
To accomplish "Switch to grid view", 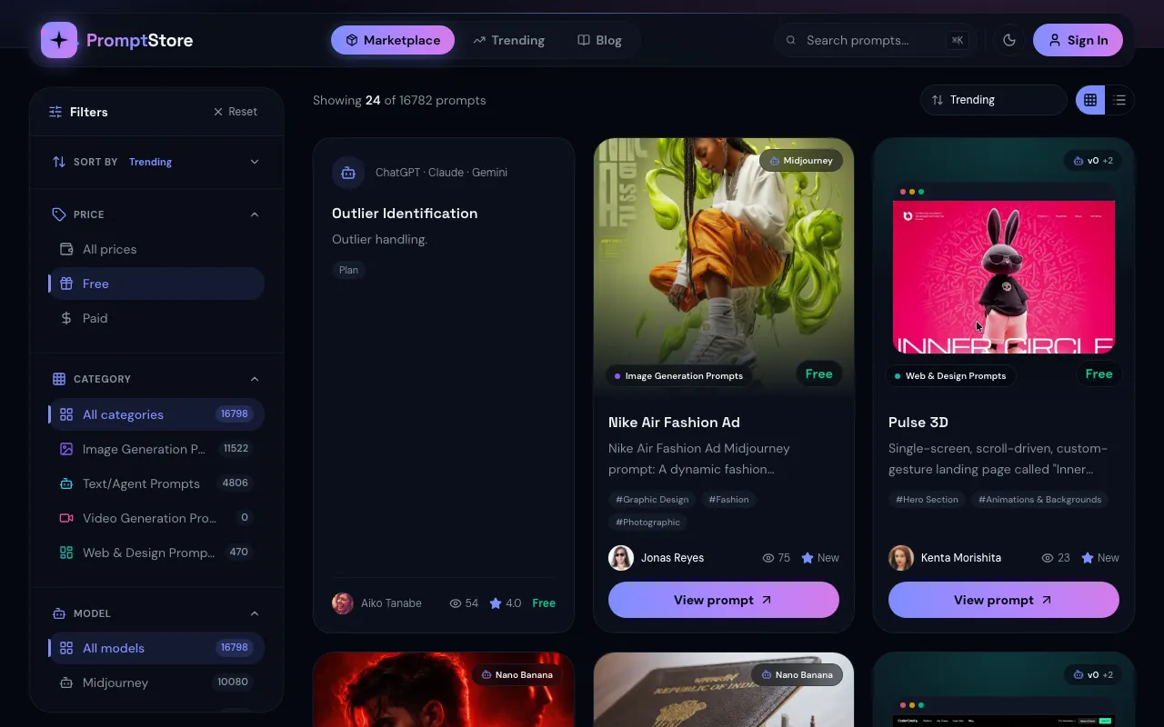I will 1090,100.
